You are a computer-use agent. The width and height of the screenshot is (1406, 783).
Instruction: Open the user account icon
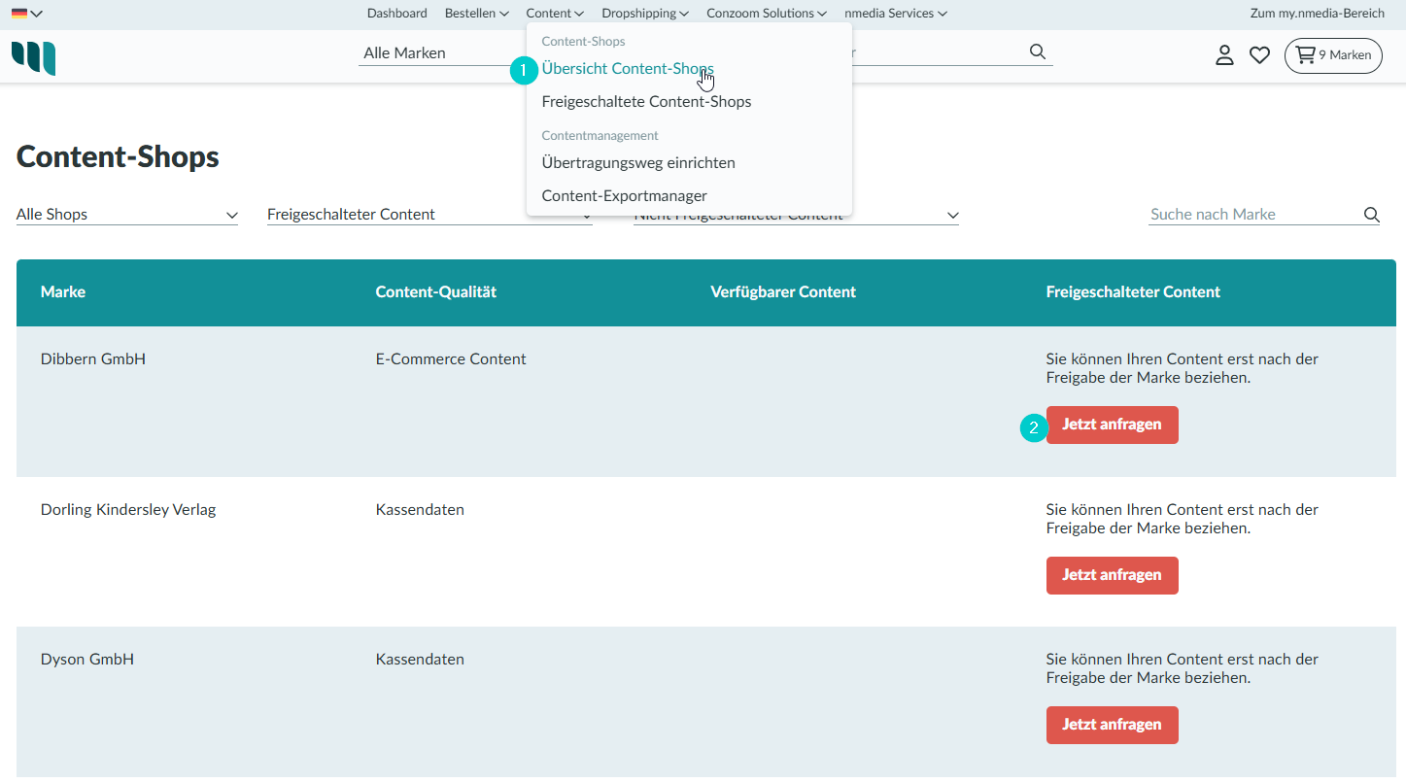(x=1224, y=55)
